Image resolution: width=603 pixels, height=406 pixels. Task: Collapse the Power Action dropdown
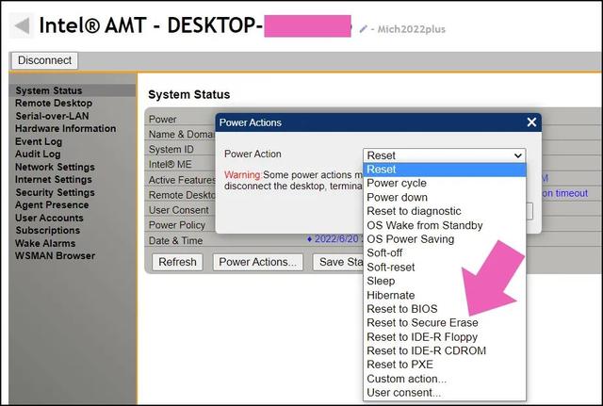pyautogui.click(x=444, y=155)
